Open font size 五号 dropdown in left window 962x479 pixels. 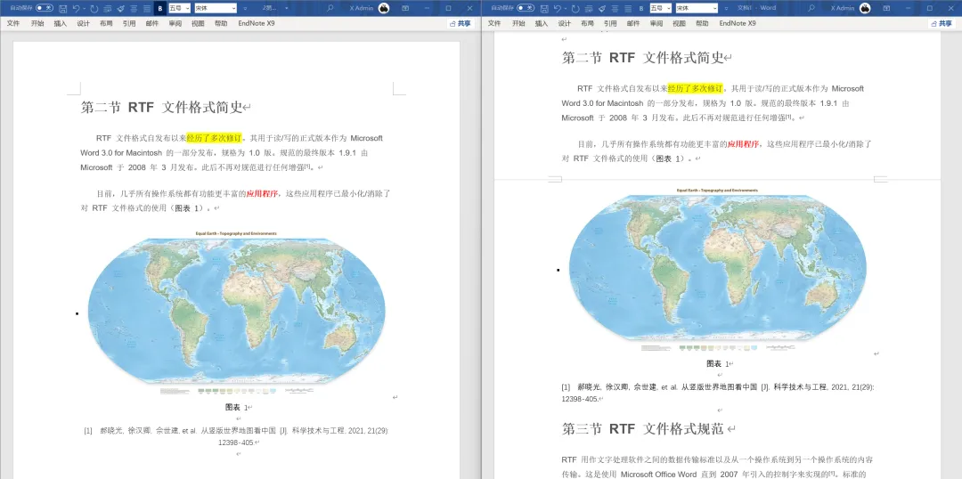(187, 8)
